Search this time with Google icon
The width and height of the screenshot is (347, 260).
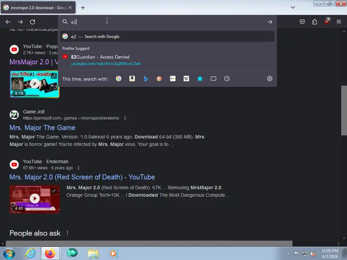point(119,79)
